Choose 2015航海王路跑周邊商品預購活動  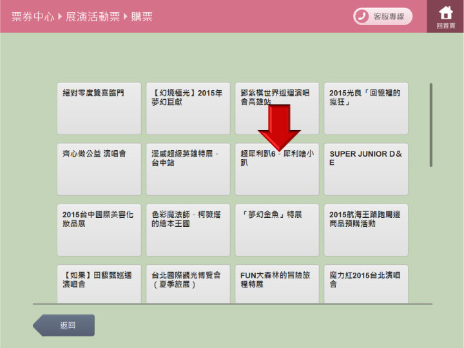pyautogui.click(x=365, y=230)
